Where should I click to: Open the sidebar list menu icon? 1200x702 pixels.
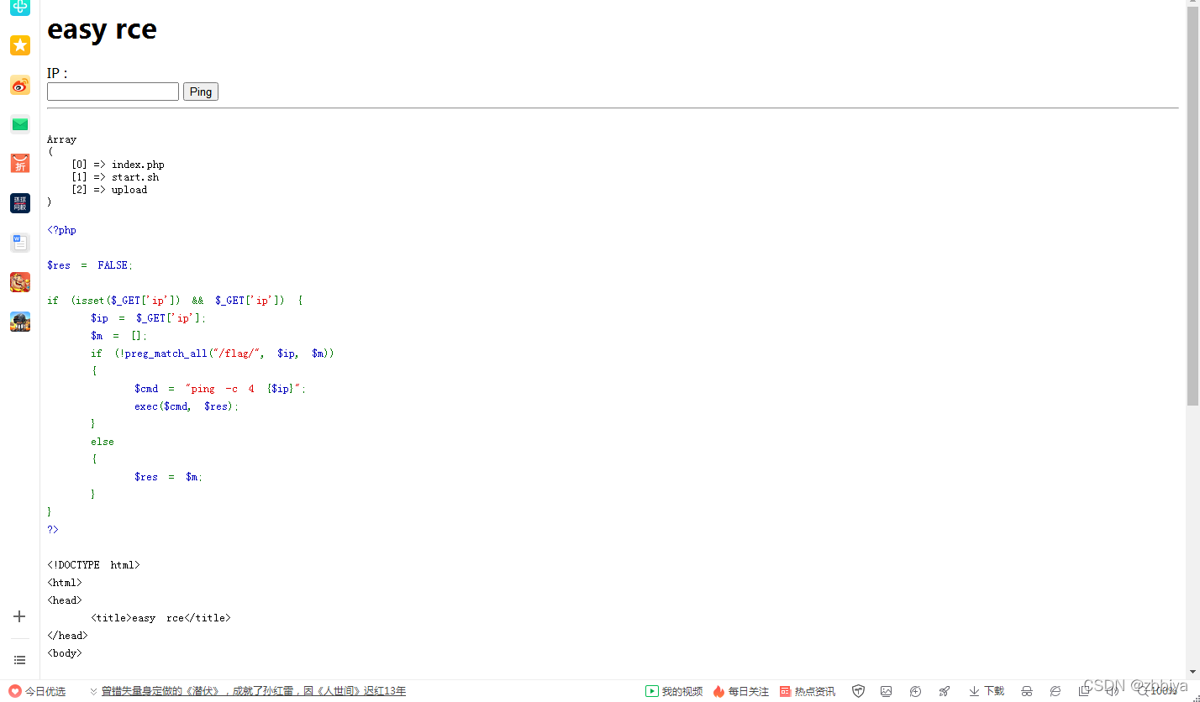pyautogui.click(x=20, y=660)
